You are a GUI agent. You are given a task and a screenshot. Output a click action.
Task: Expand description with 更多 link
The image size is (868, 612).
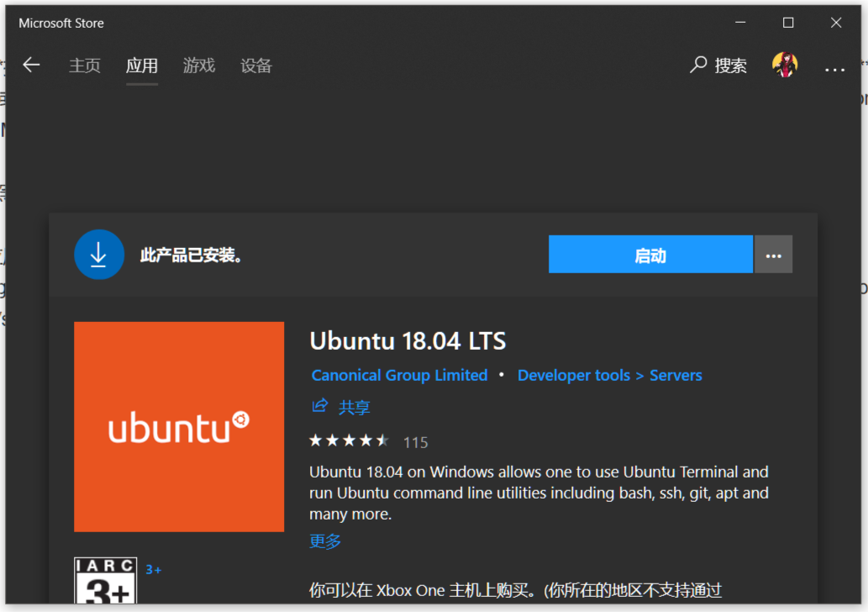click(325, 541)
